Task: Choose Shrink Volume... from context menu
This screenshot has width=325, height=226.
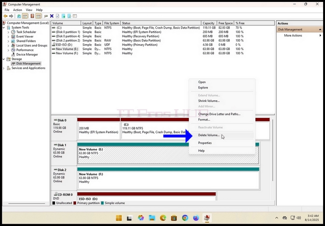Action: click(222, 101)
